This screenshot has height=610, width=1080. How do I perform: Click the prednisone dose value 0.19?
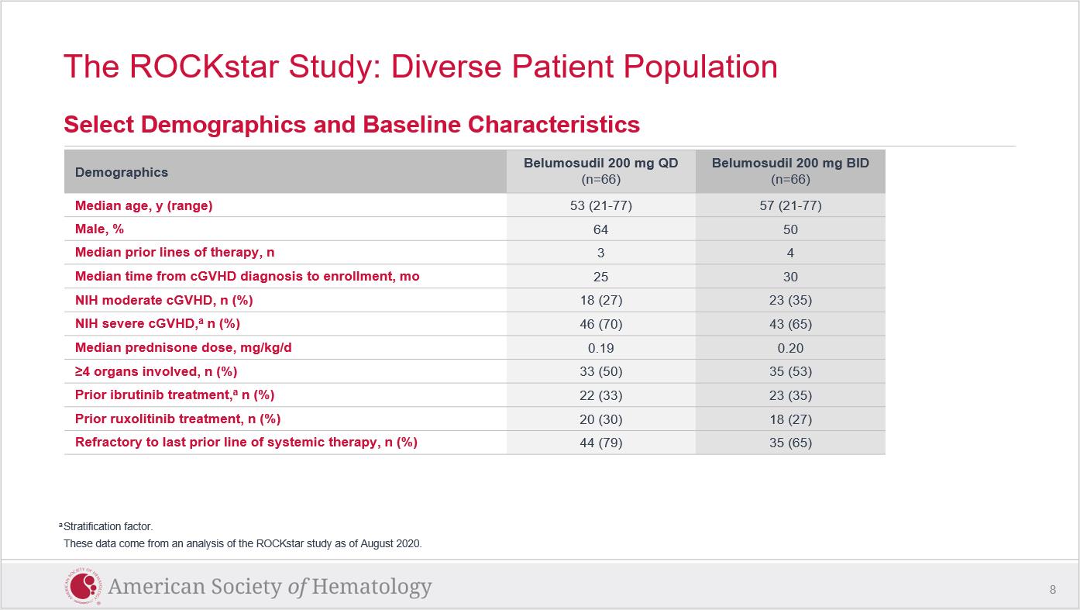(601, 348)
